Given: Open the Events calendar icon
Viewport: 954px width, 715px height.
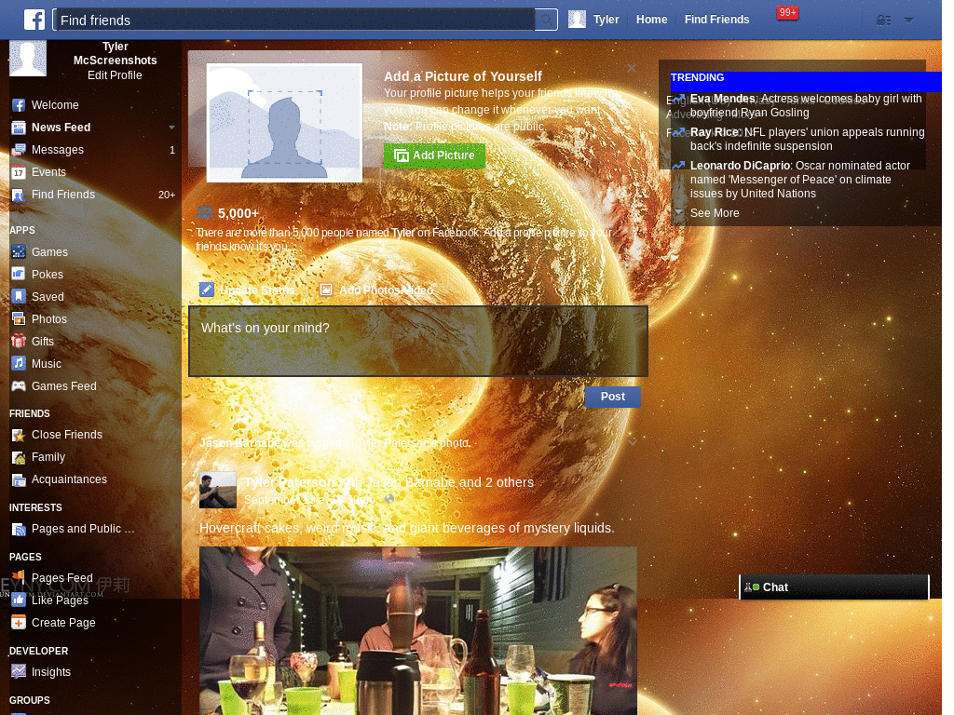Looking at the screenshot, I should point(19,172).
